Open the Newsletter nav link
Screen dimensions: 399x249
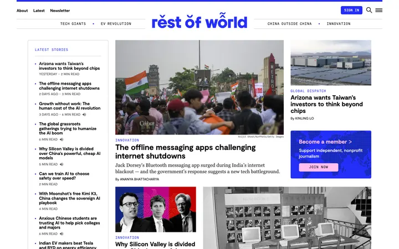(x=60, y=11)
